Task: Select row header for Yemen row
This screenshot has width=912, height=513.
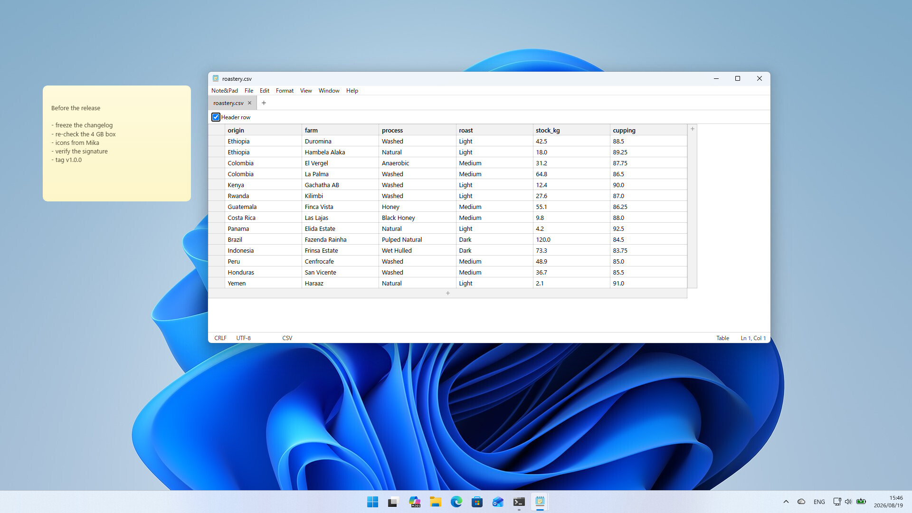Action: 217,283
